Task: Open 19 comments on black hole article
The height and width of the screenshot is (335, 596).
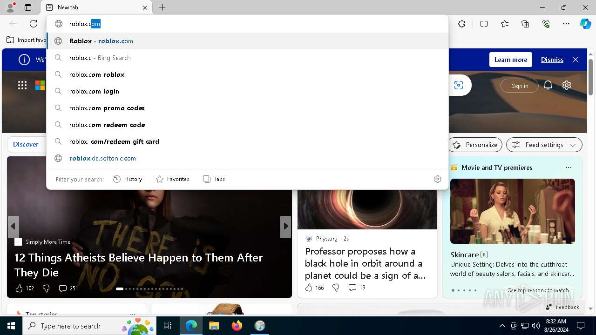Action: point(357,288)
